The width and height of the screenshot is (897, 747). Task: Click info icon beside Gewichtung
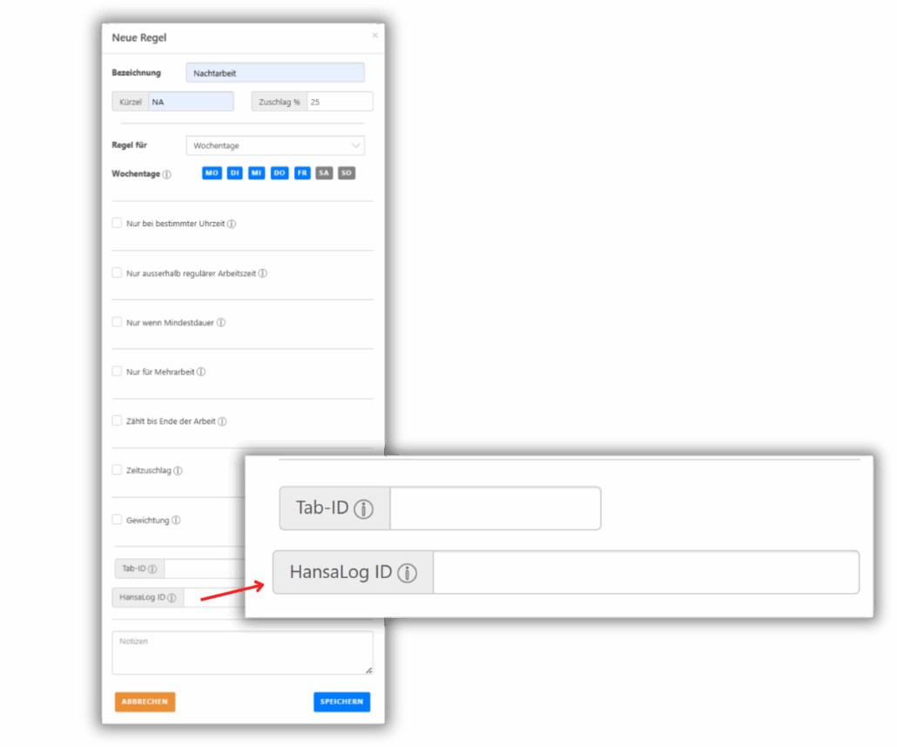coord(176,521)
